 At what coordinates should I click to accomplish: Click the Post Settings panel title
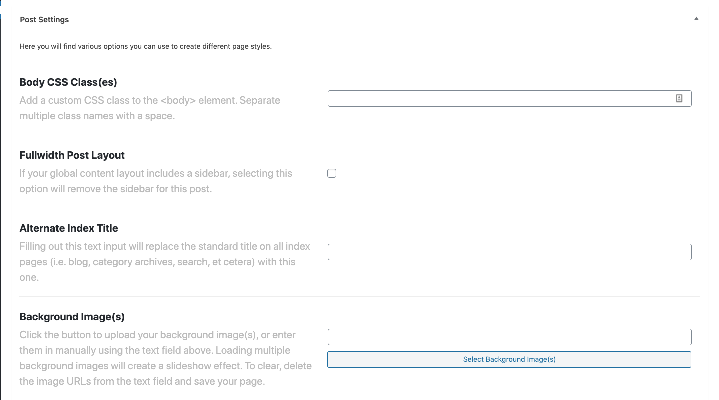44,20
